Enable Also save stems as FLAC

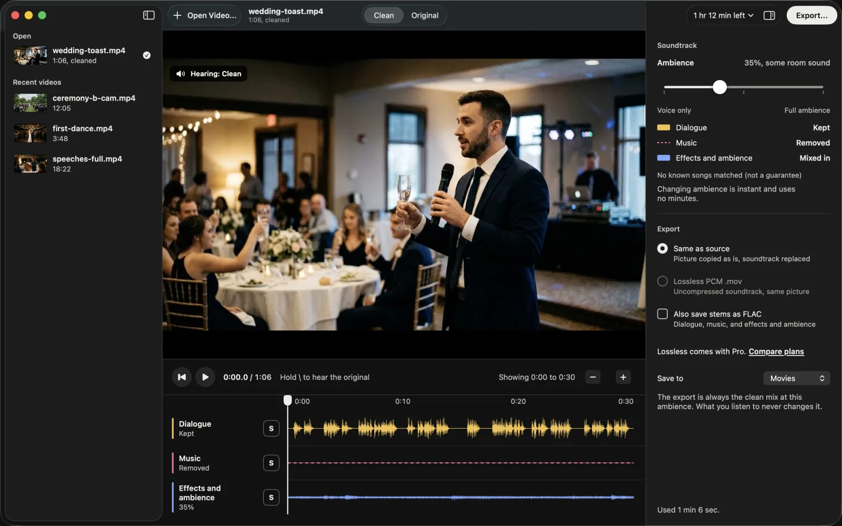[x=663, y=314]
